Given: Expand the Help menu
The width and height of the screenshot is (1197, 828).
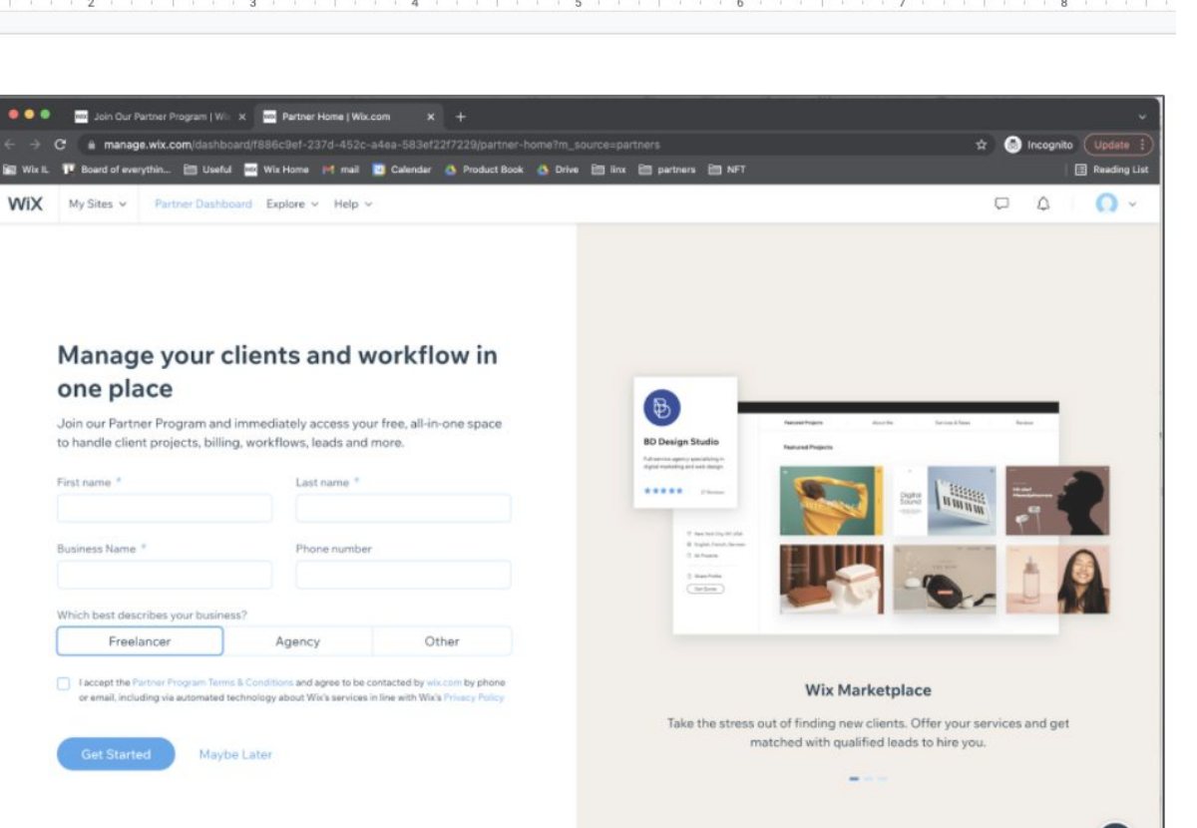Looking at the screenshot, I should (x=353, y=204).
